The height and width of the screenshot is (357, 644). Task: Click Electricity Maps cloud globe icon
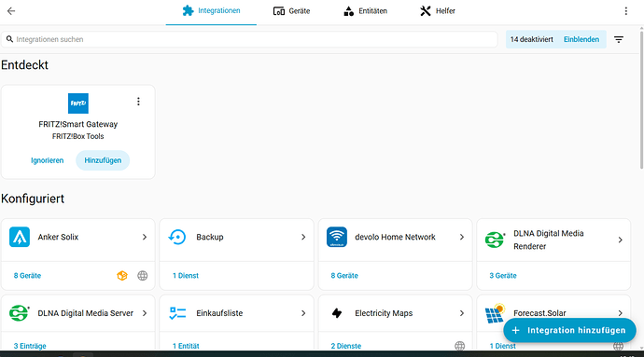click(x=459, y=346)
